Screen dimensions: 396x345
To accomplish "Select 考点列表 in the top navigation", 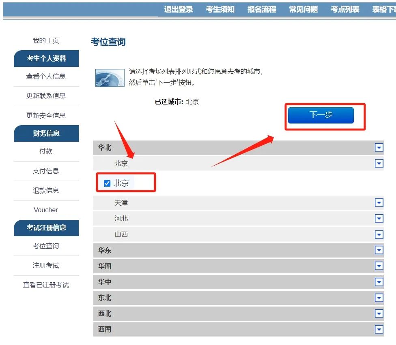I will click(x=344, y=9).
